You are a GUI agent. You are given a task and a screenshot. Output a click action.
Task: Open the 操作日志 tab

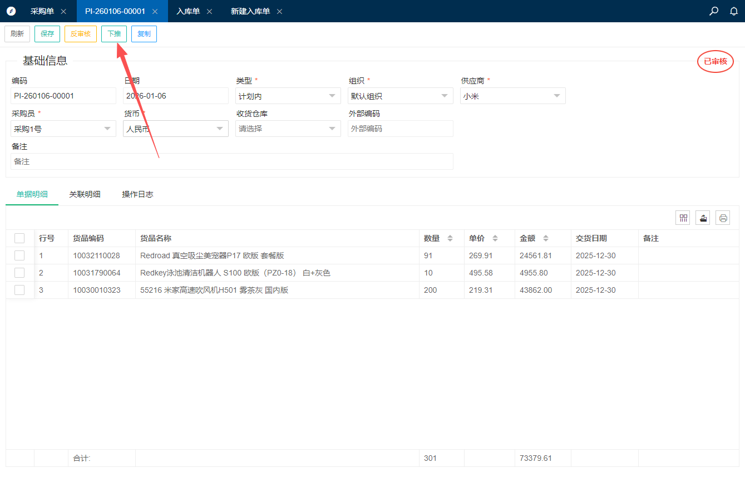coord(137,194)
